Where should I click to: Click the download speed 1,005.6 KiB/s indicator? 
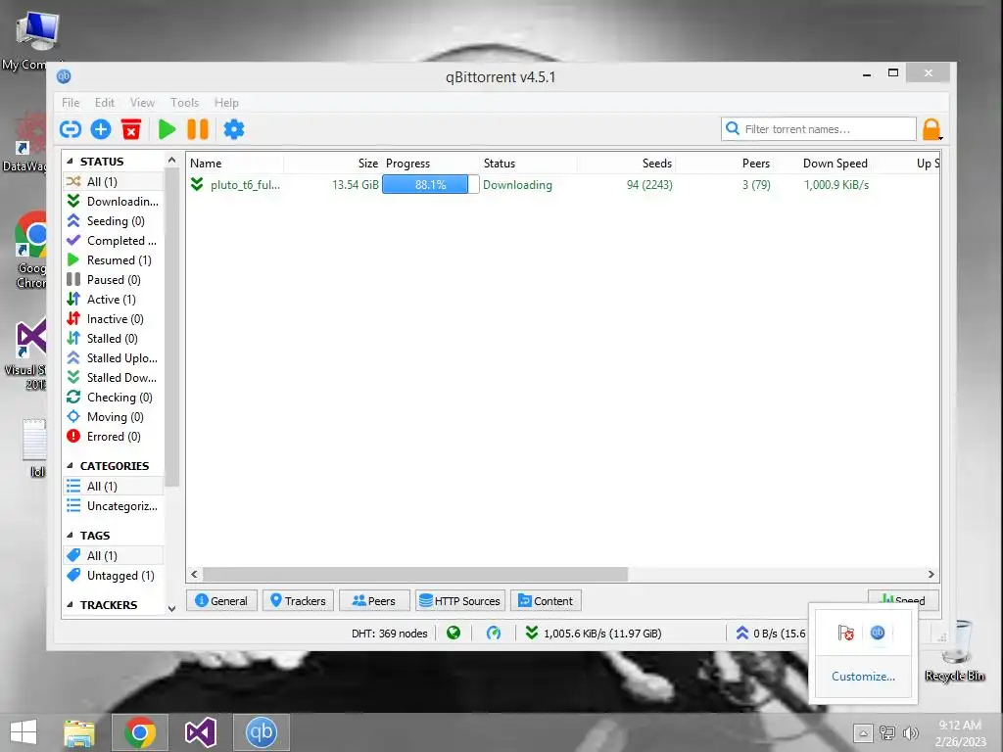(594, 634)
